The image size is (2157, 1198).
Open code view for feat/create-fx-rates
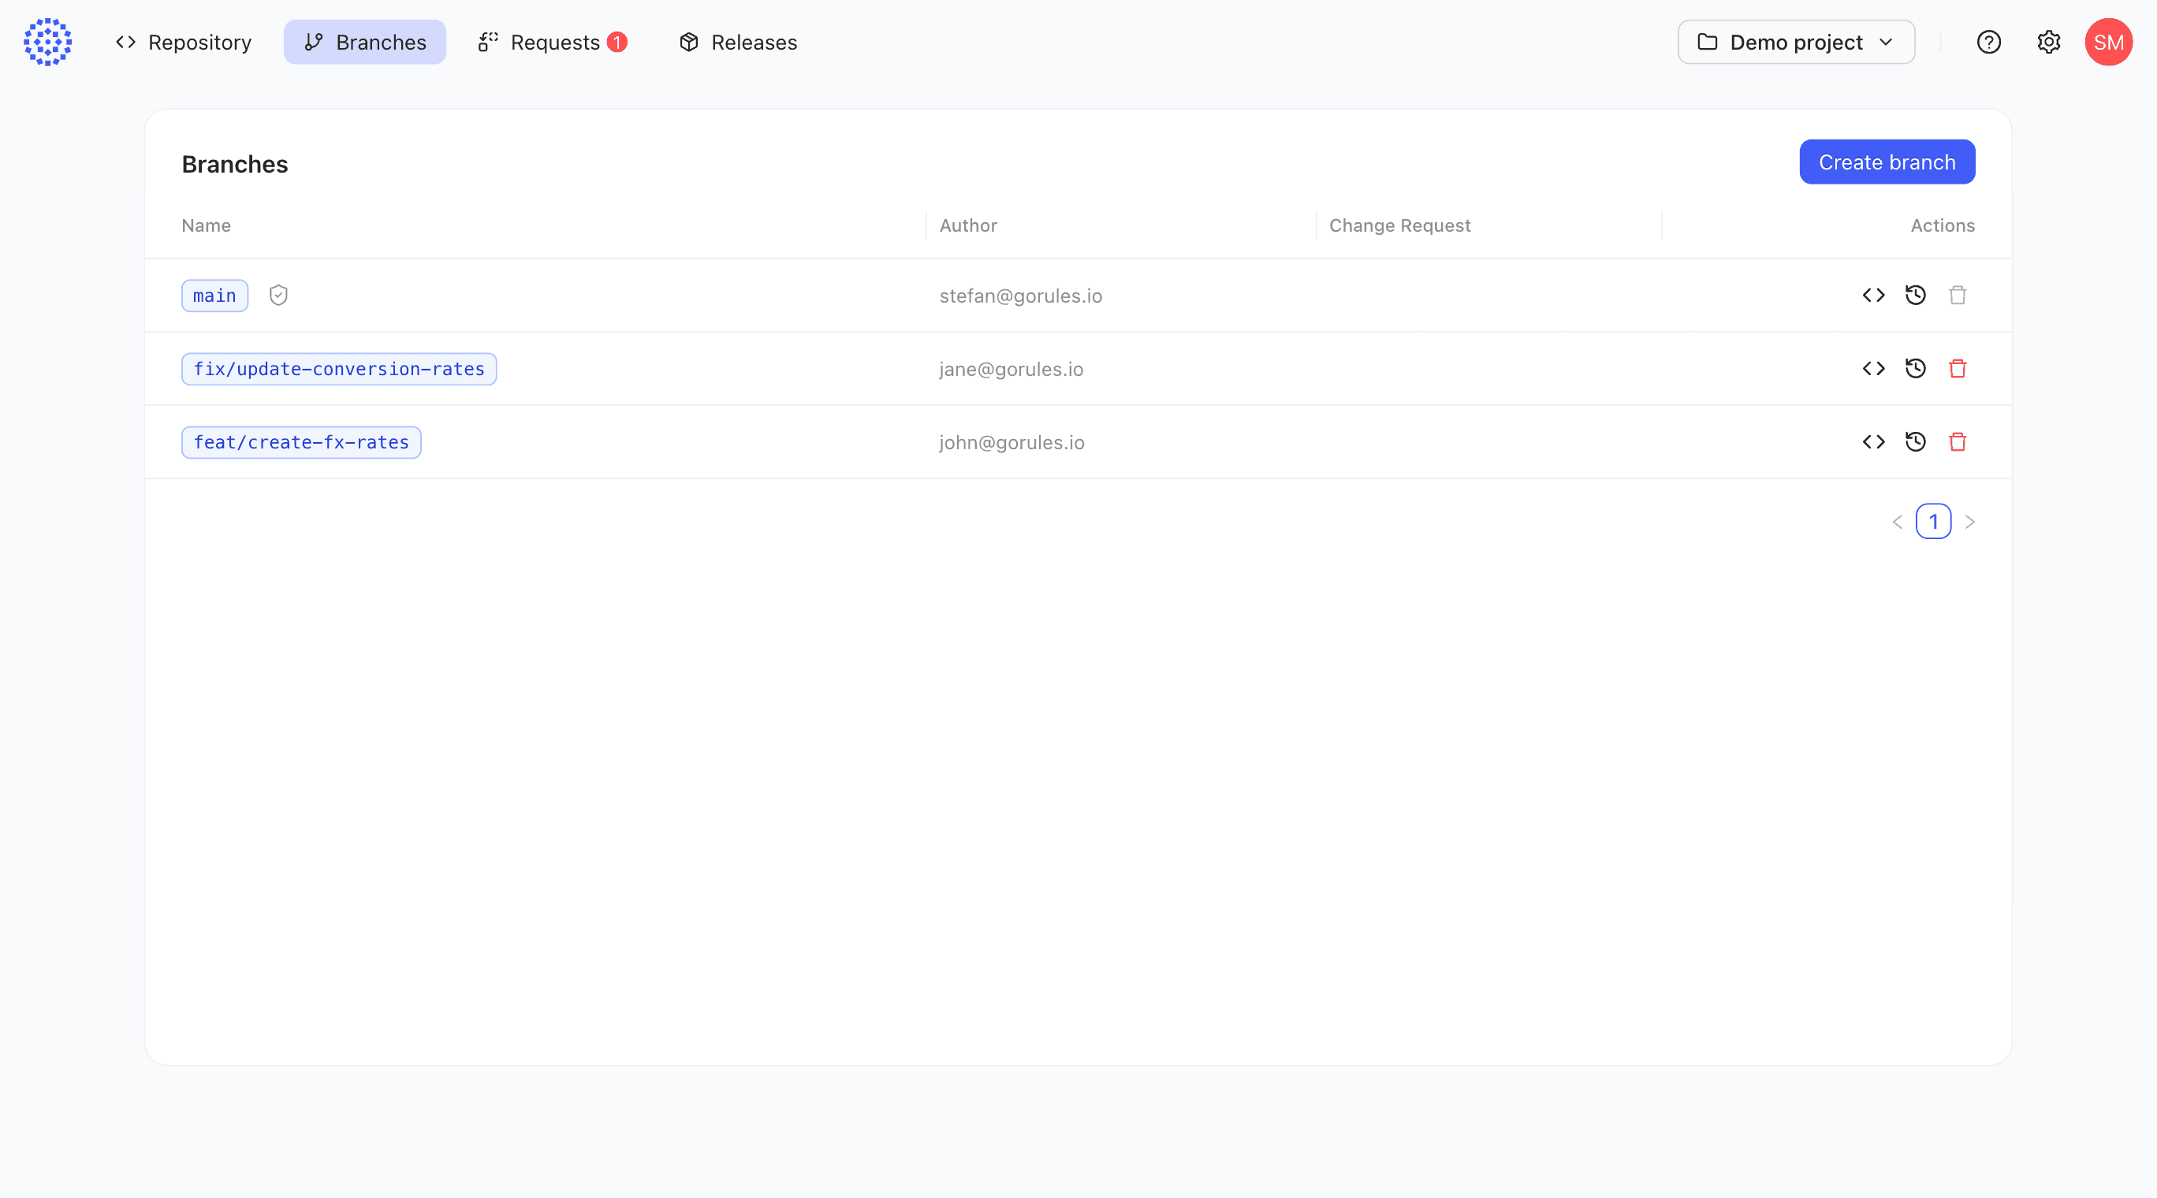[x=1873, y=442]
